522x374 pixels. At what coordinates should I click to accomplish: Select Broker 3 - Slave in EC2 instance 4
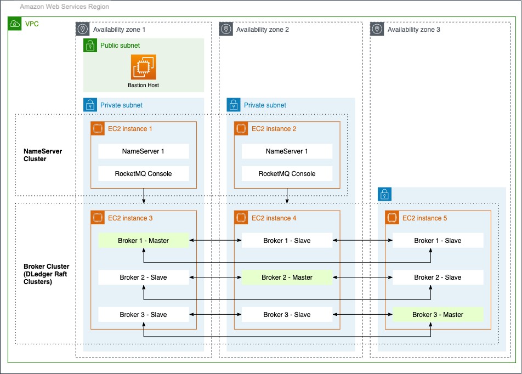(287, 315)
